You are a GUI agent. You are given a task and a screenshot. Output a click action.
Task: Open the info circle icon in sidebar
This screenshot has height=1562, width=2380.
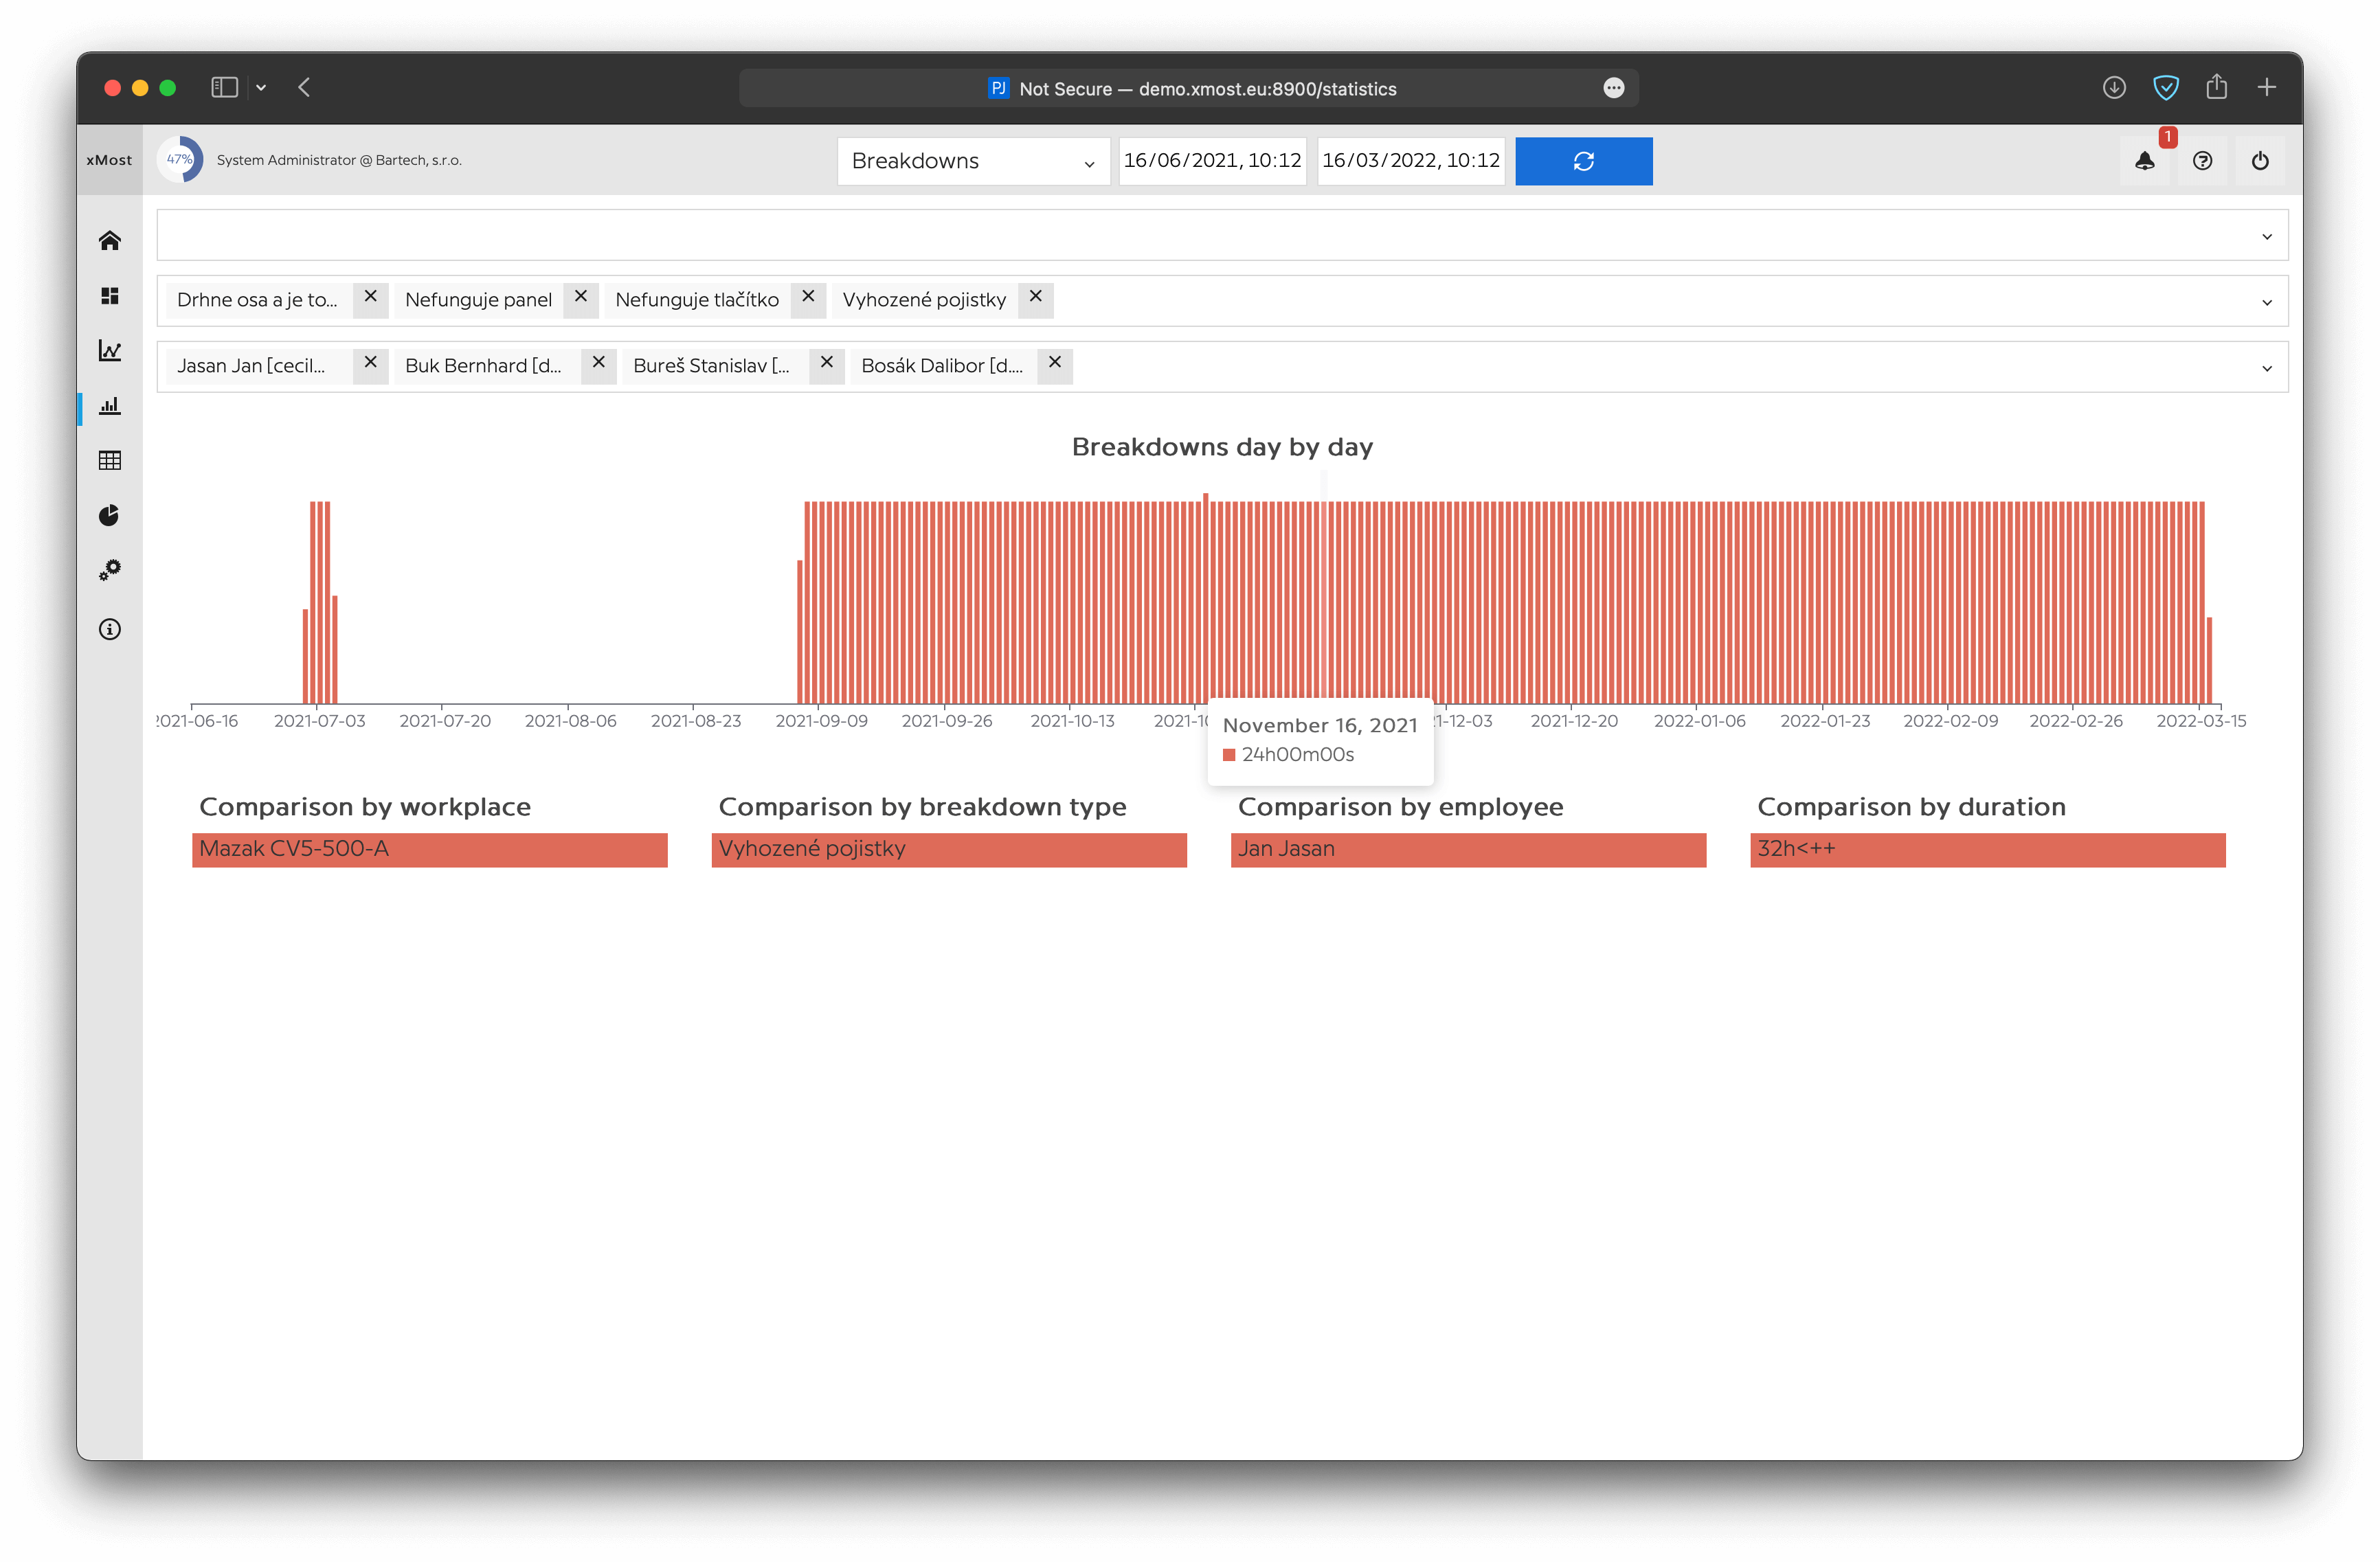pyautogui.click(x=110, y=629)
